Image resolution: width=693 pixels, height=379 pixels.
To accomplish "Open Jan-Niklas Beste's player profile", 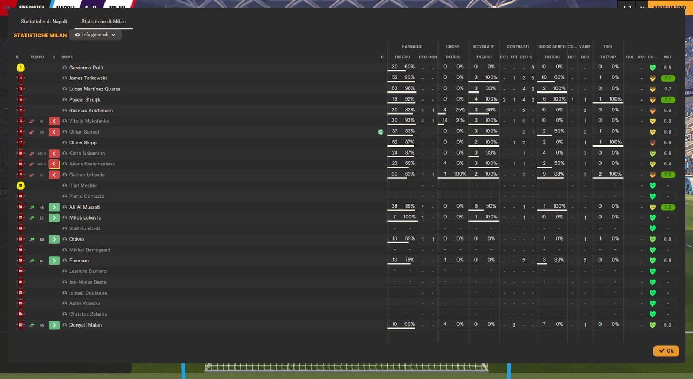I will tap(88, 282).
